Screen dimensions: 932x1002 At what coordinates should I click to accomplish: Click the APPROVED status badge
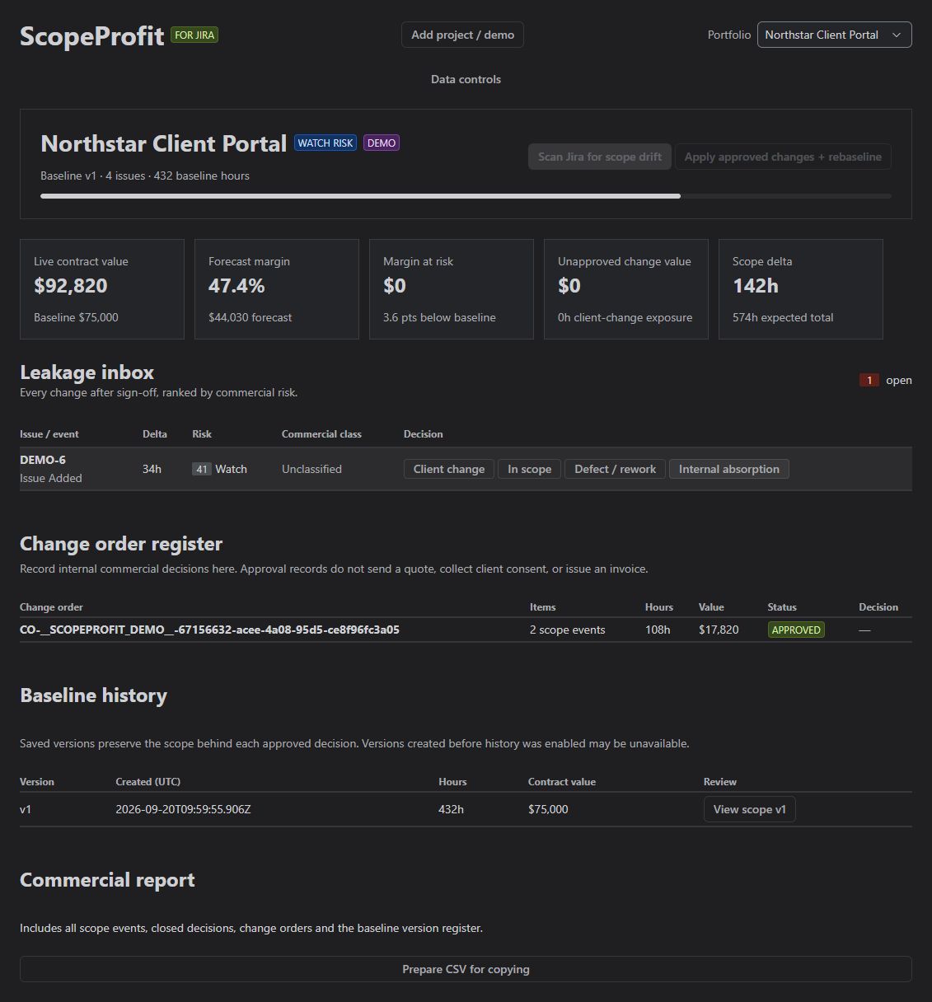(796, 630)
